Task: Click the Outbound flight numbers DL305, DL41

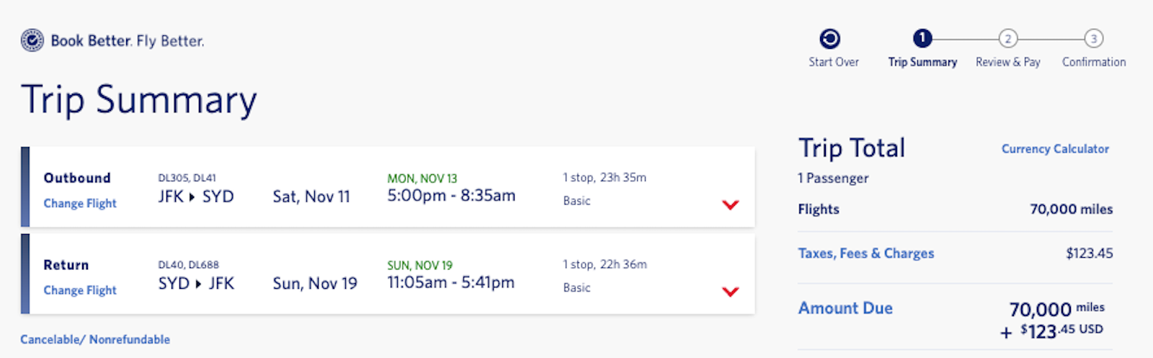Action: pos(187,178)
